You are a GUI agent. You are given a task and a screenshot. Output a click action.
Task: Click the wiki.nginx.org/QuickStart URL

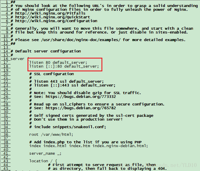tap(53, 17)
